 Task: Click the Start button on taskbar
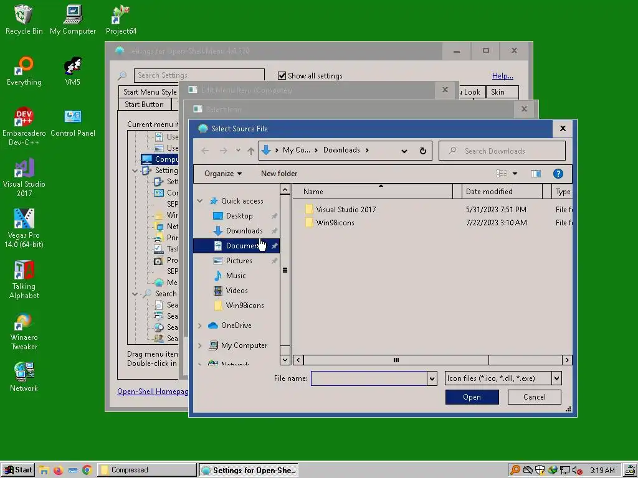coord(18,471)
